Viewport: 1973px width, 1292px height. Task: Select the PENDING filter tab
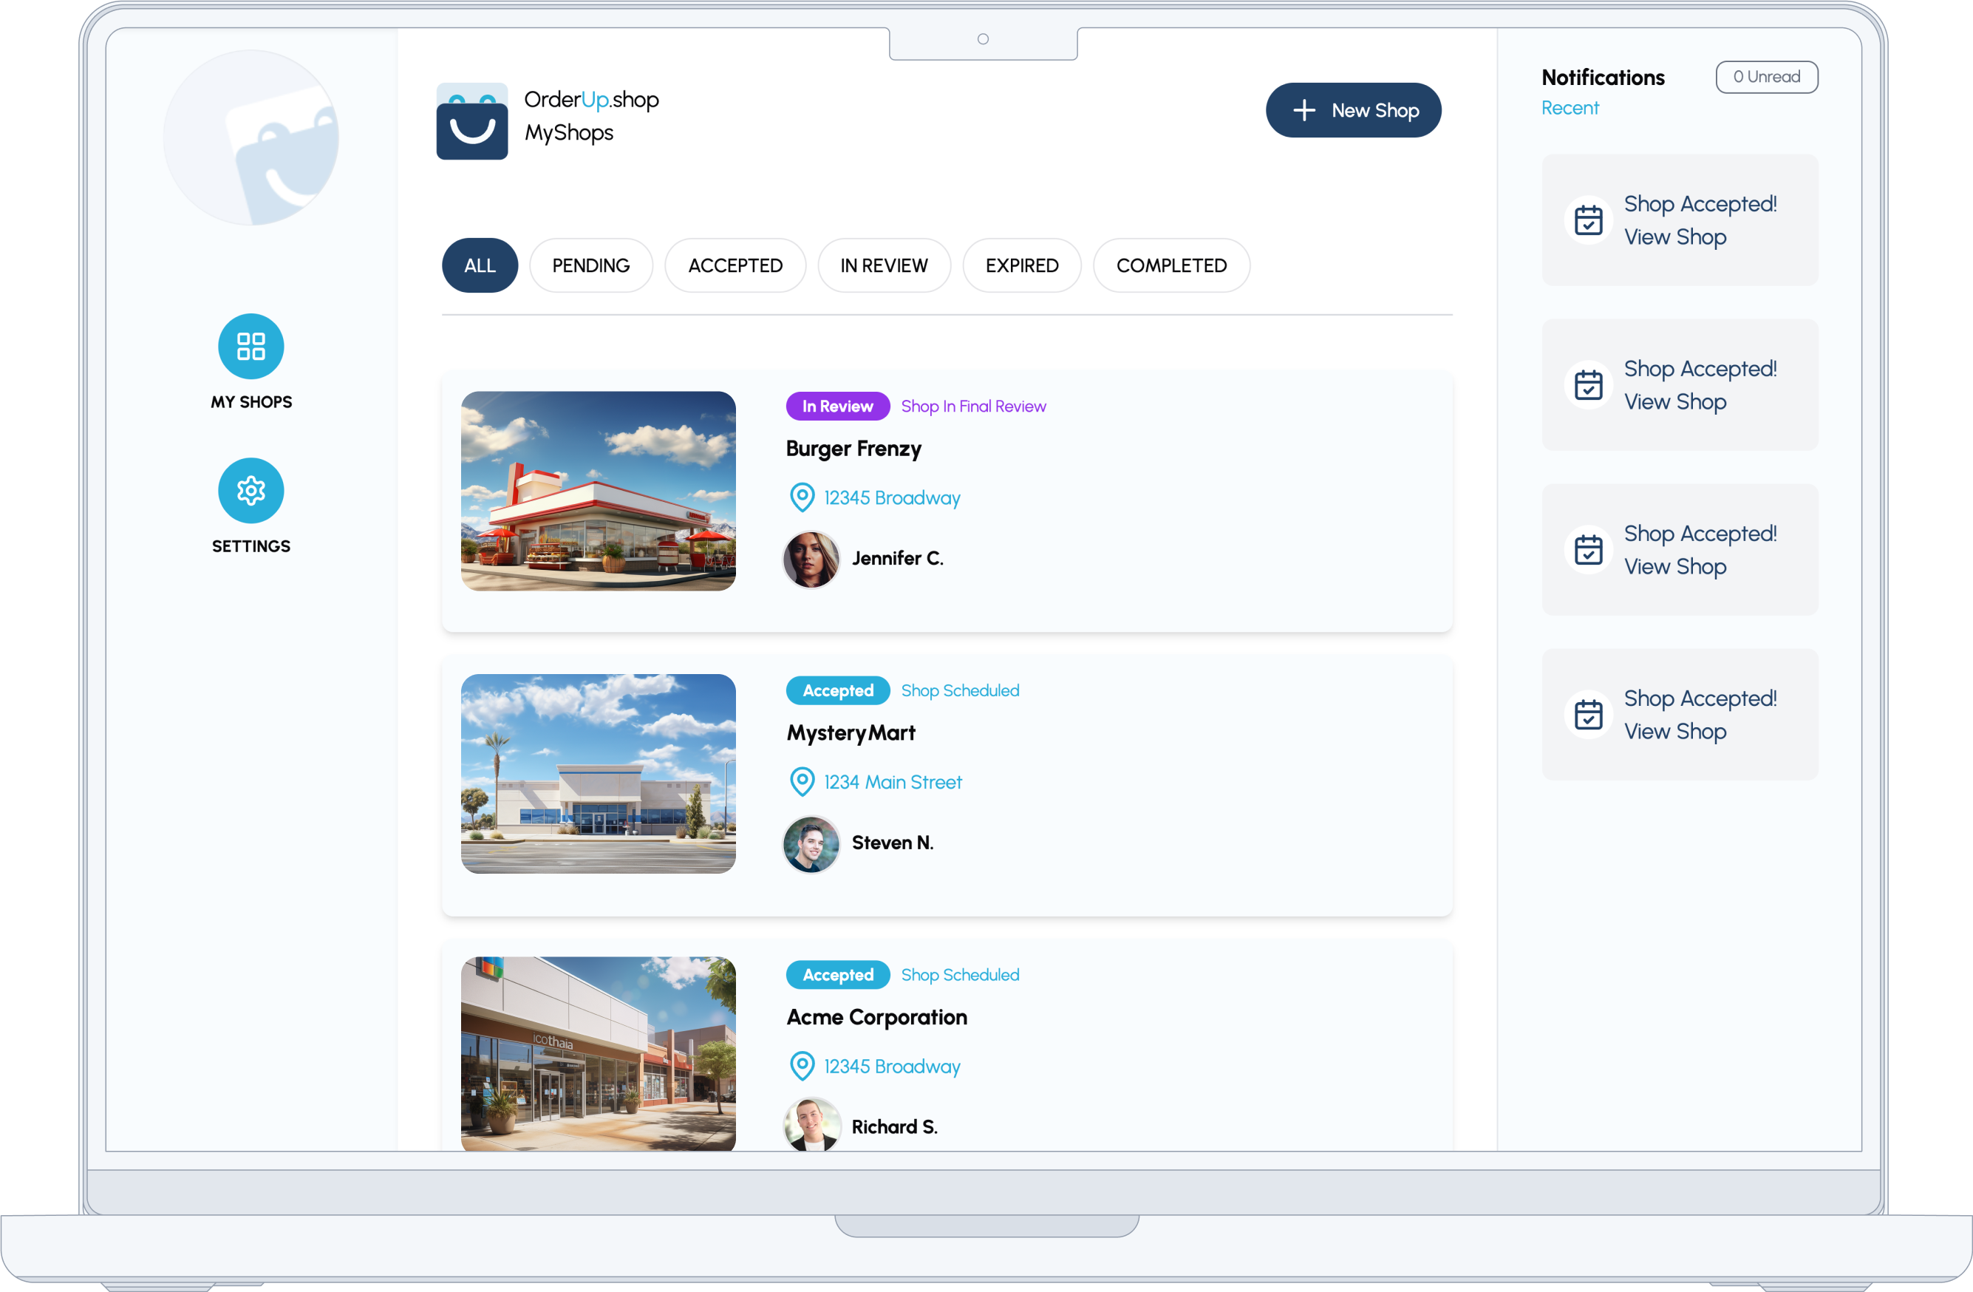[590, 265]
